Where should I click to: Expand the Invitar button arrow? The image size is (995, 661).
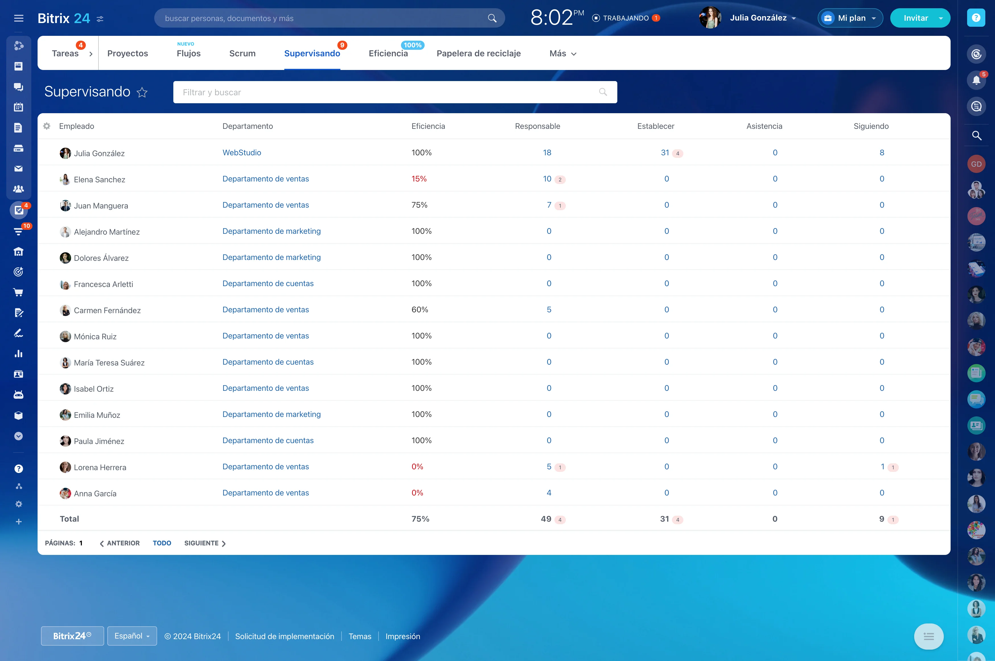click(x=941, y=18)
